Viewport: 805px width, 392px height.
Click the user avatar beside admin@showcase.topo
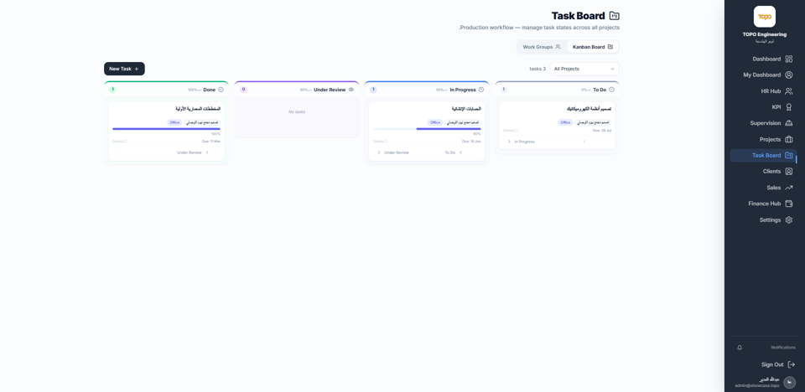(790, 382)
